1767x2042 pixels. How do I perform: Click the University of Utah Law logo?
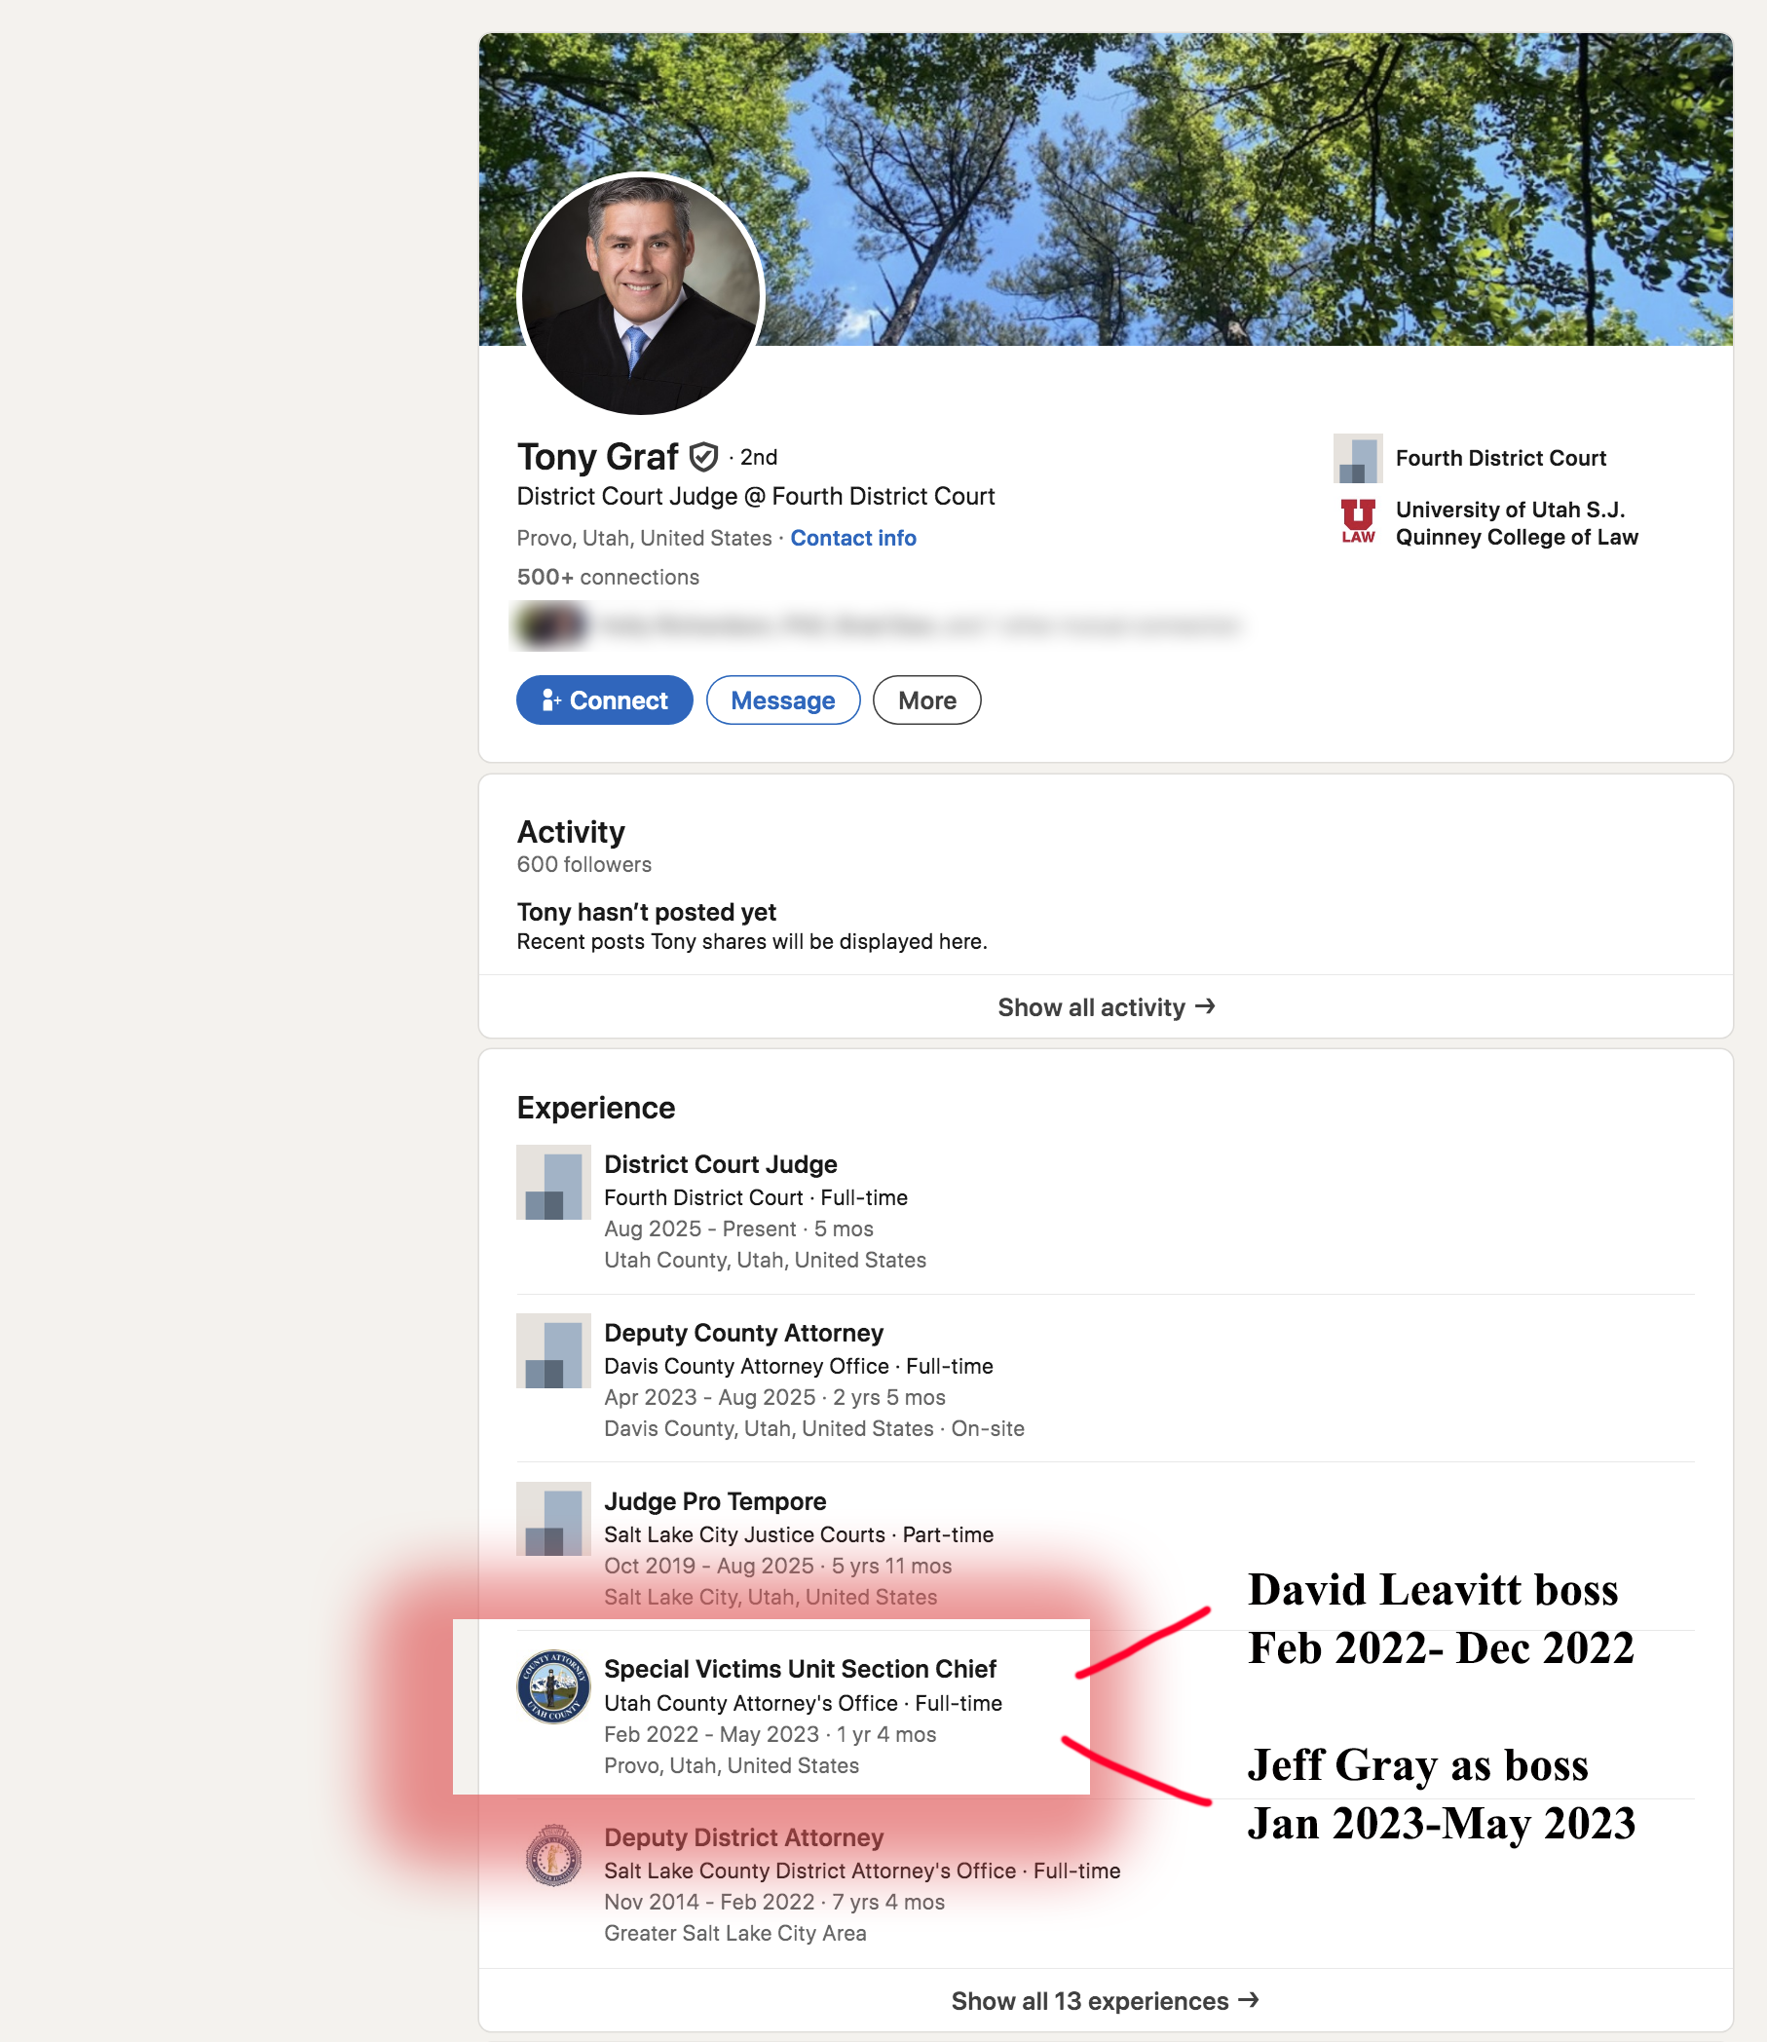(1357, 522)
